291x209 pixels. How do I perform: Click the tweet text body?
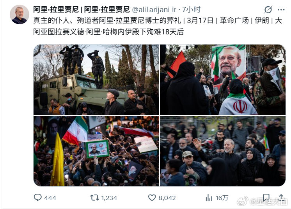pyautogui.click(x=158, y=26)
